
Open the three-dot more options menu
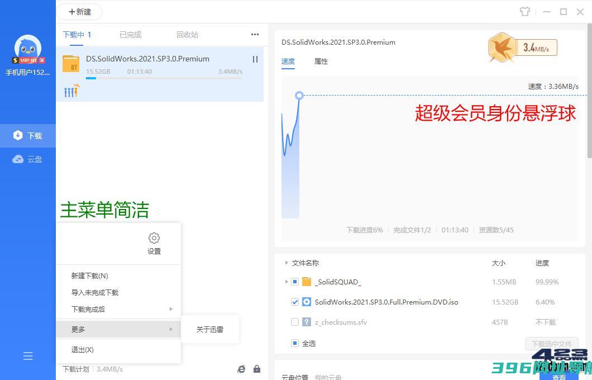pyautogui.click(x=255, y=35)
